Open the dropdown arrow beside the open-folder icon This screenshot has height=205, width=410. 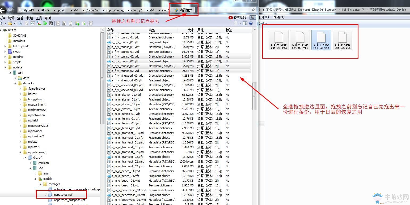pos(14,23)
